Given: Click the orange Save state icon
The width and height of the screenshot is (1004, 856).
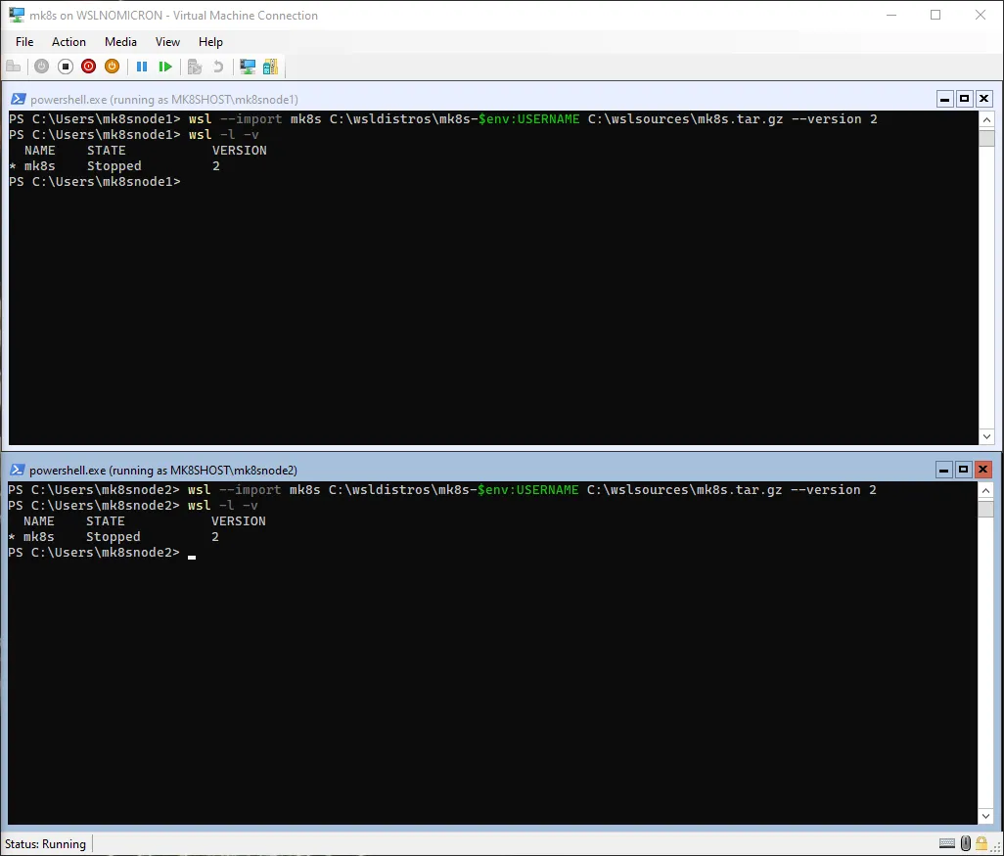Looking at the screenshot, I should tap(112, 67).
